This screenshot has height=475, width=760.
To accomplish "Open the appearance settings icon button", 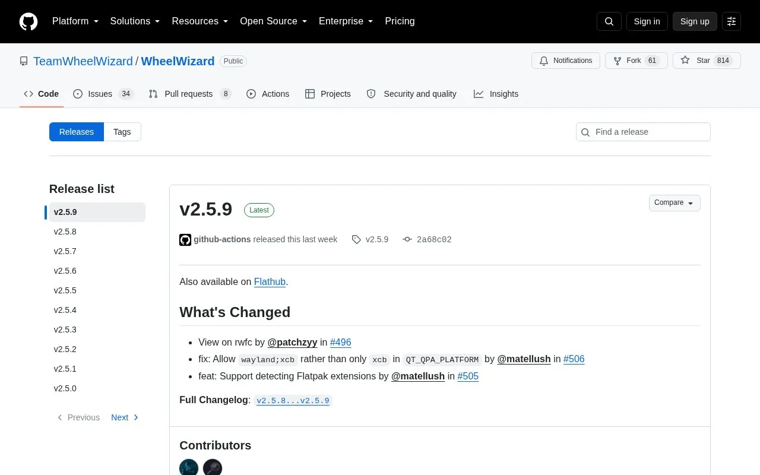I will 731,21.
